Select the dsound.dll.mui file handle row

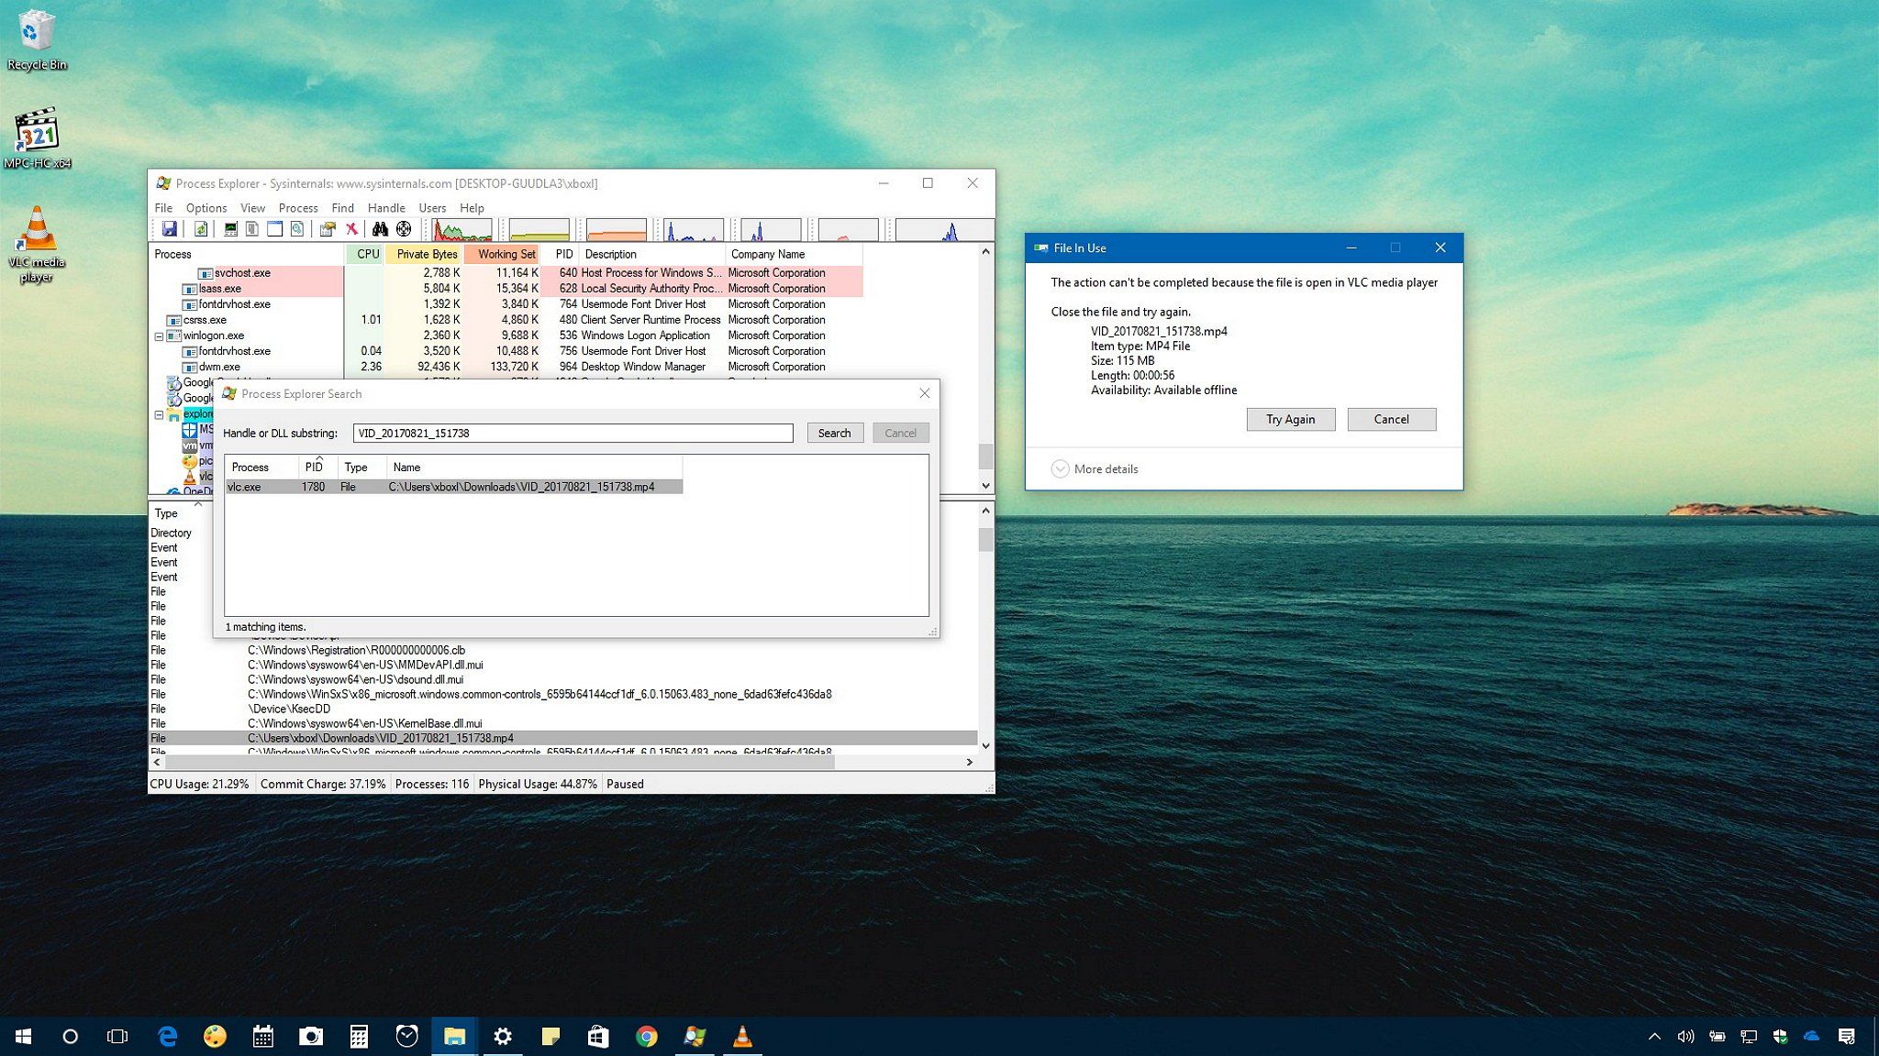(563, 679)
